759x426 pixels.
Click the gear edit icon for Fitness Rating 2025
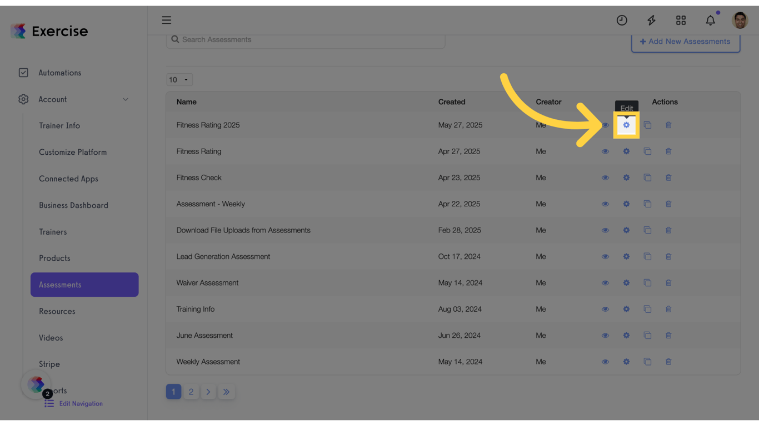626,125
